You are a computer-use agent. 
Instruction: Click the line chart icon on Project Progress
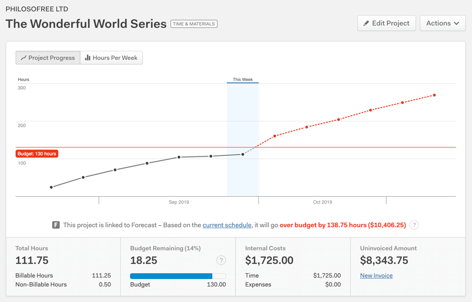pos(23,58)
